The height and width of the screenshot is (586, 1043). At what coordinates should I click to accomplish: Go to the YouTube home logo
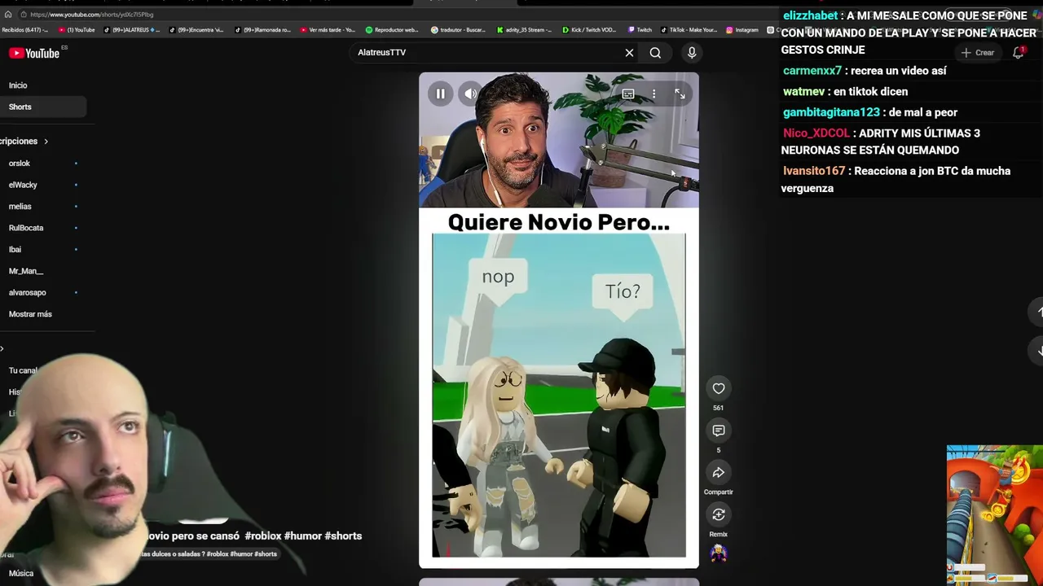[x=34, y=53]
